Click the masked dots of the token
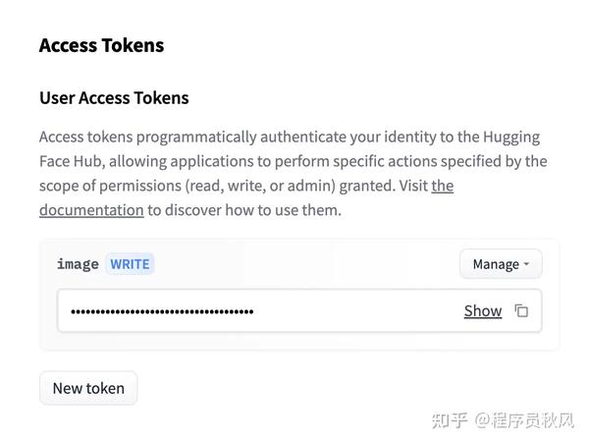The image size is (589, 444). tap(162, 311)
